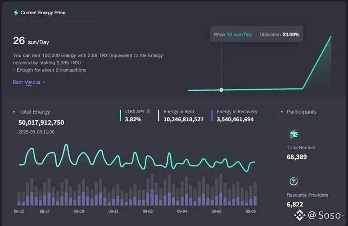Image resolution: width=348 pixels, height=226 pixels.
Task: Click the sTRX APY help question icon
Action: point(148,112)
